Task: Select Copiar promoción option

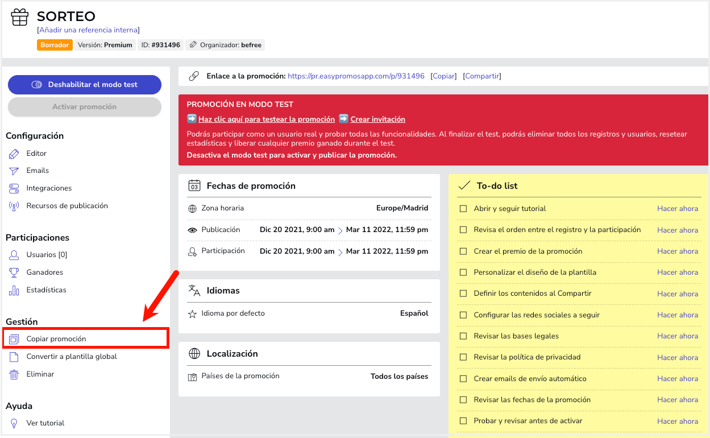Action: (x=56, y=339)
